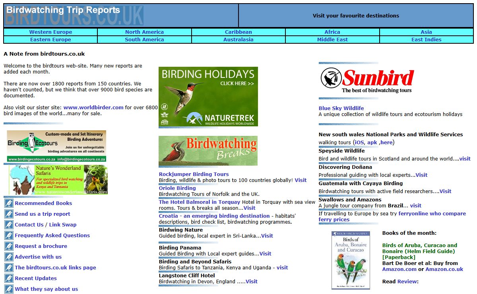477x294 pixels.
Task: Click visit for Speyside Wildlife tours
Action: 465,159
